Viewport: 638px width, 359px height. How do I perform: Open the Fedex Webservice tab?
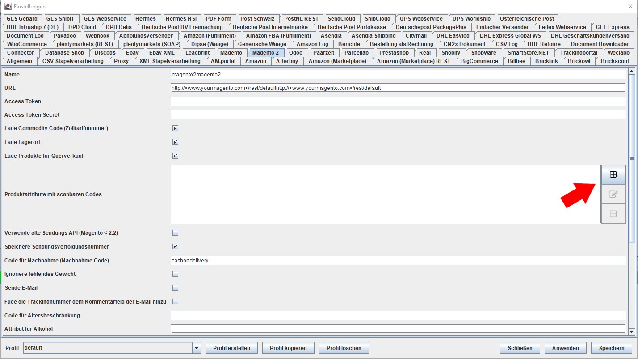coord(562,27)
